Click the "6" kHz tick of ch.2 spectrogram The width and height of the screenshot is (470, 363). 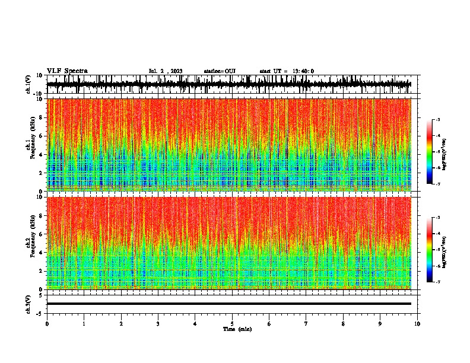tap(42, 234)
